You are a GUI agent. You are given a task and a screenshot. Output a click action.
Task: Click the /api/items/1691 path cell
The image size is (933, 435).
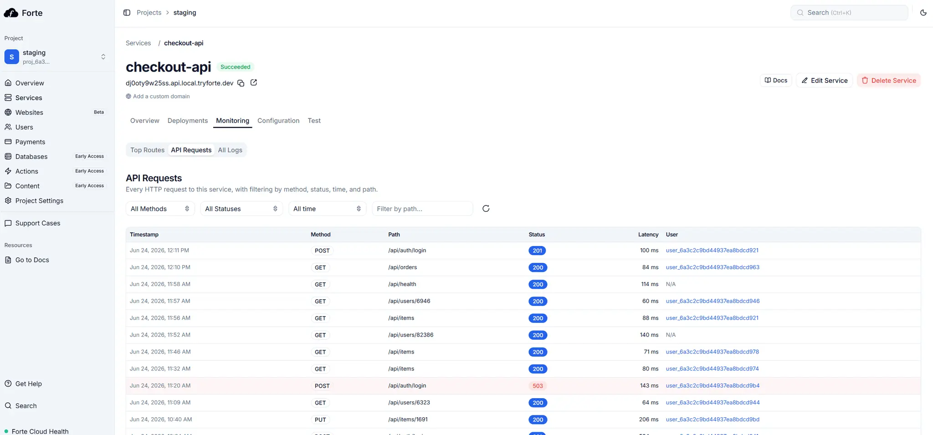pyautogui.click(x=408, y=420)
